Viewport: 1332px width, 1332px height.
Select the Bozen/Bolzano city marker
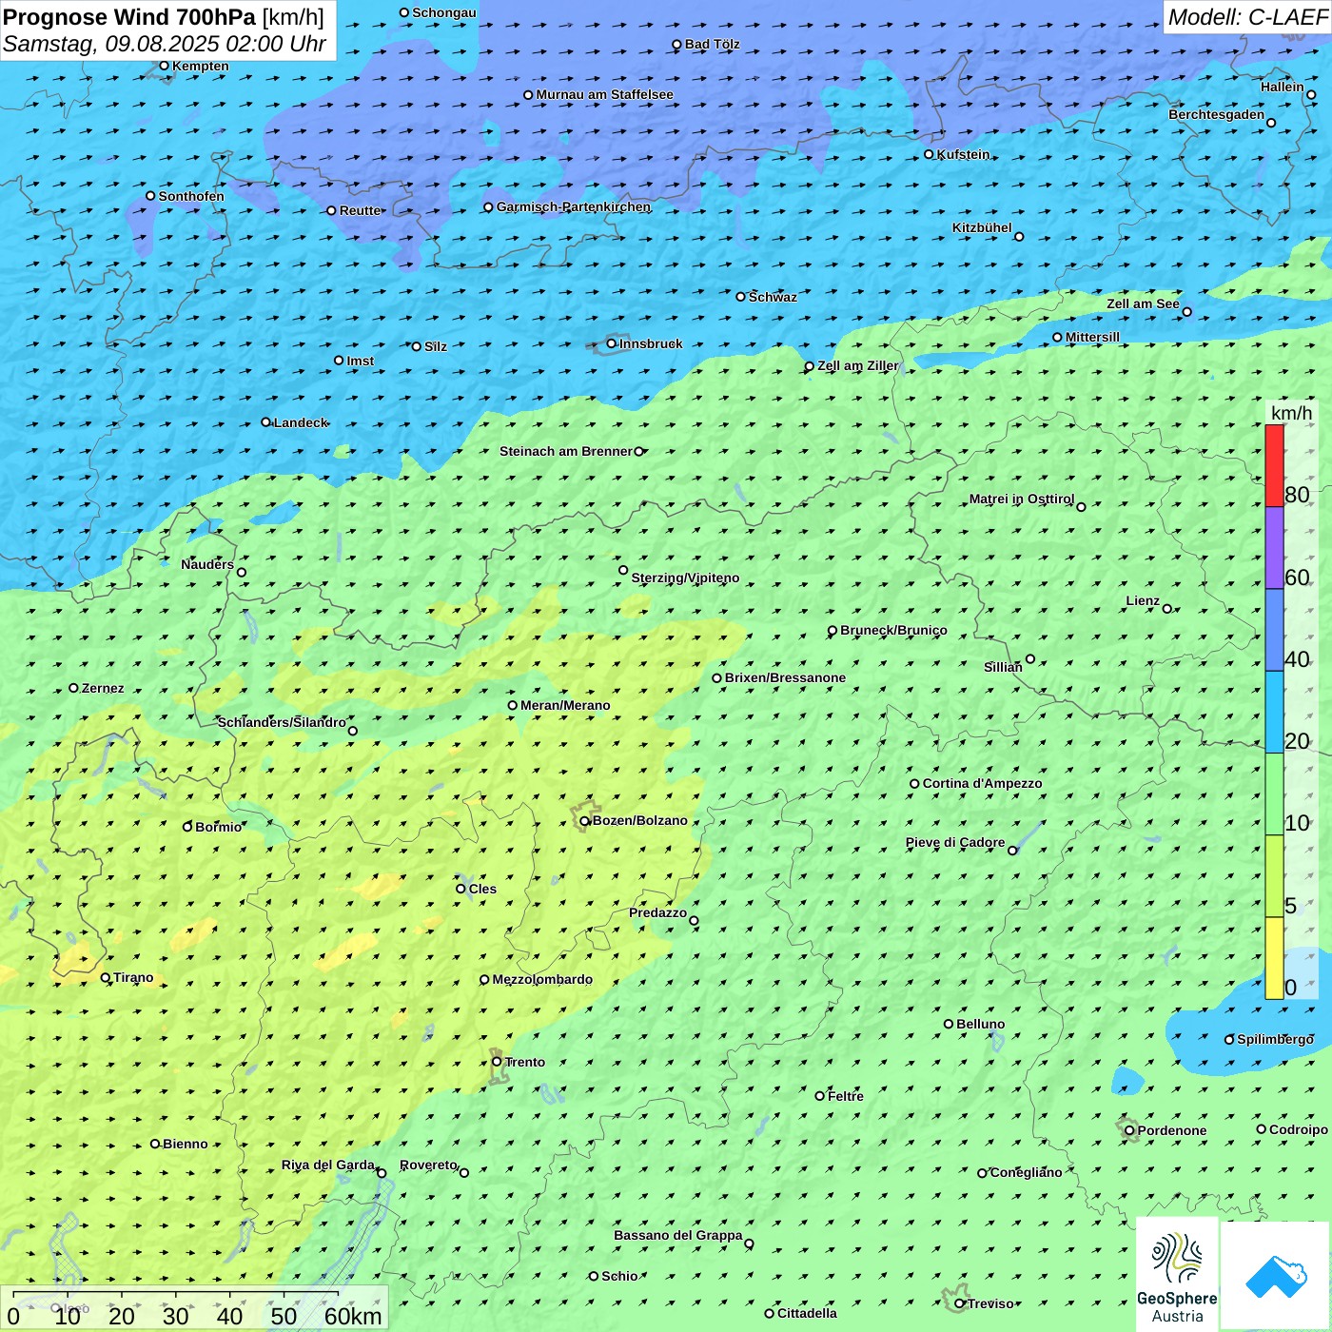coord(584,820)
